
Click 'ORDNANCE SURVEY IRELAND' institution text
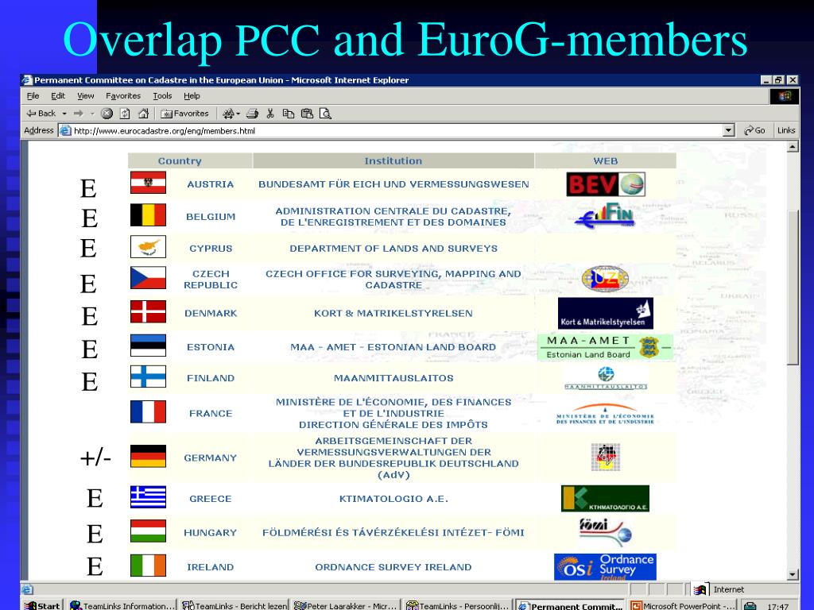[393, 567]
